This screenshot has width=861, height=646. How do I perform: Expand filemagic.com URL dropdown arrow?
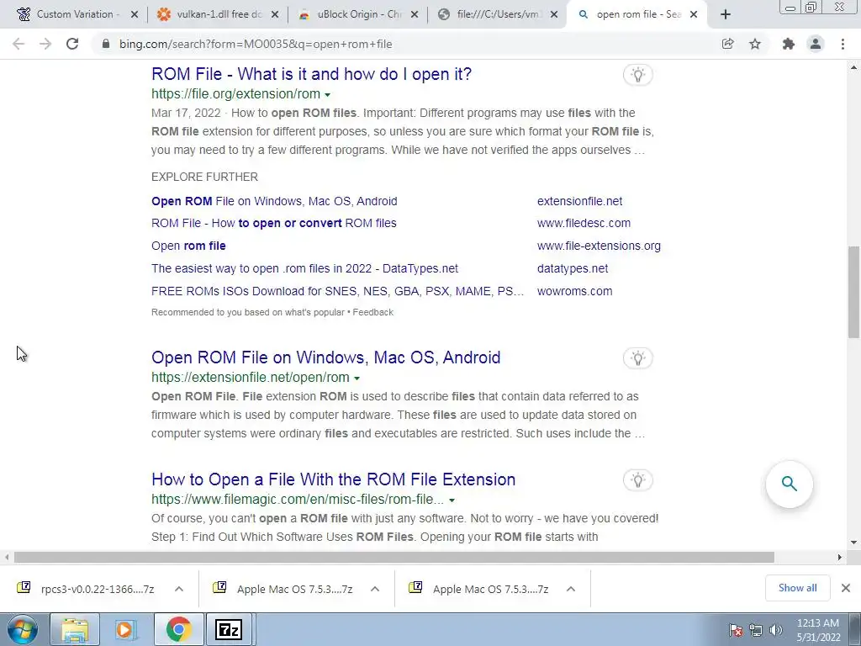click(x=452, y=500)
